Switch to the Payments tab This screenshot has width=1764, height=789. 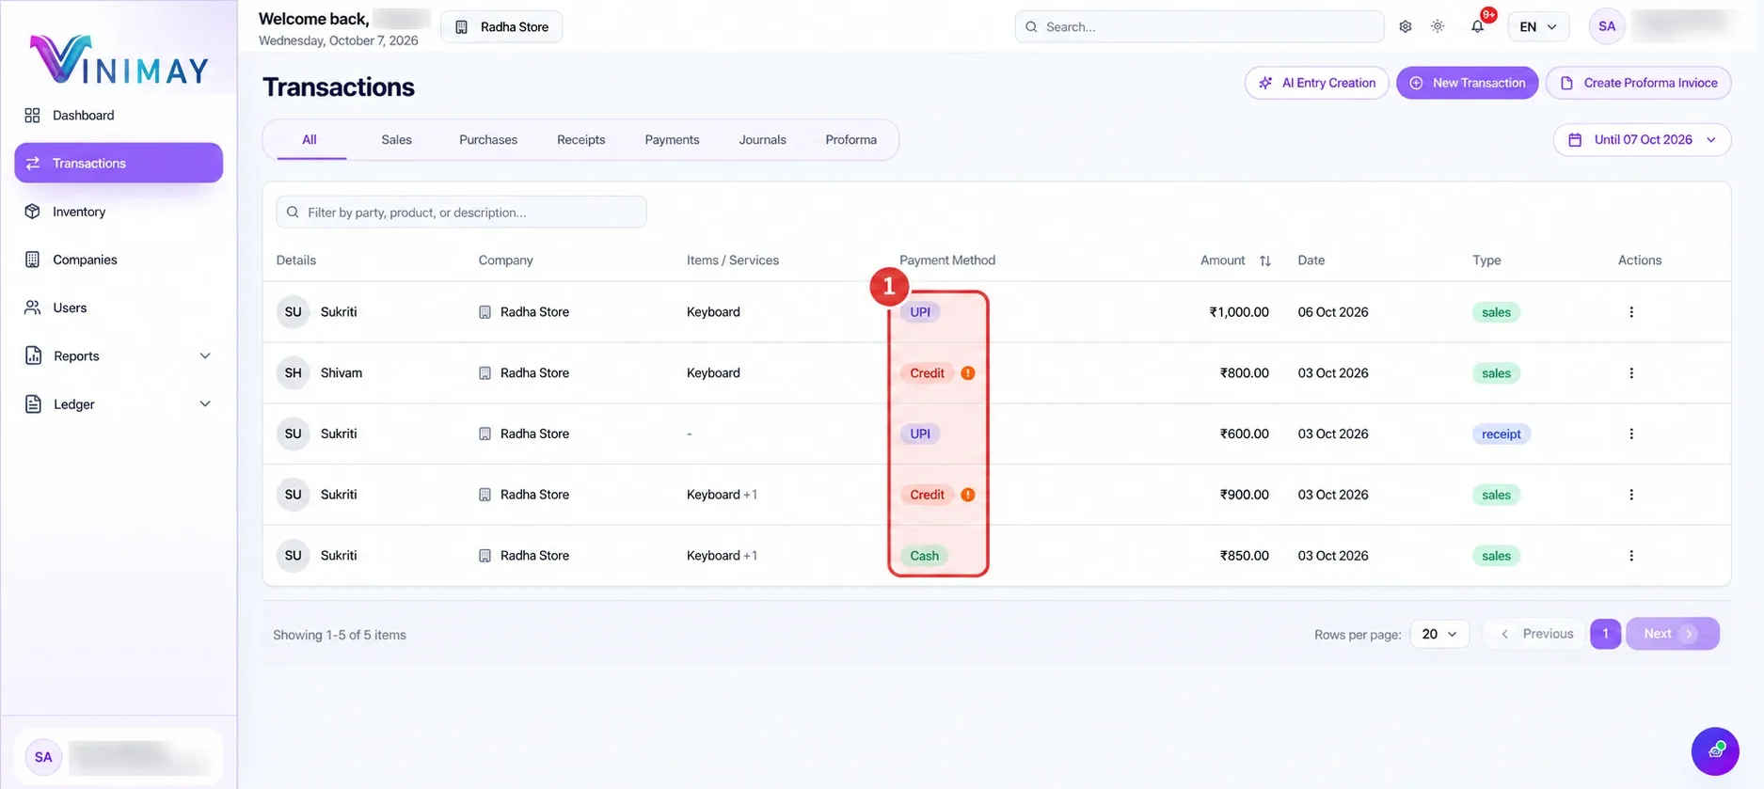click(x=672, y=139)
